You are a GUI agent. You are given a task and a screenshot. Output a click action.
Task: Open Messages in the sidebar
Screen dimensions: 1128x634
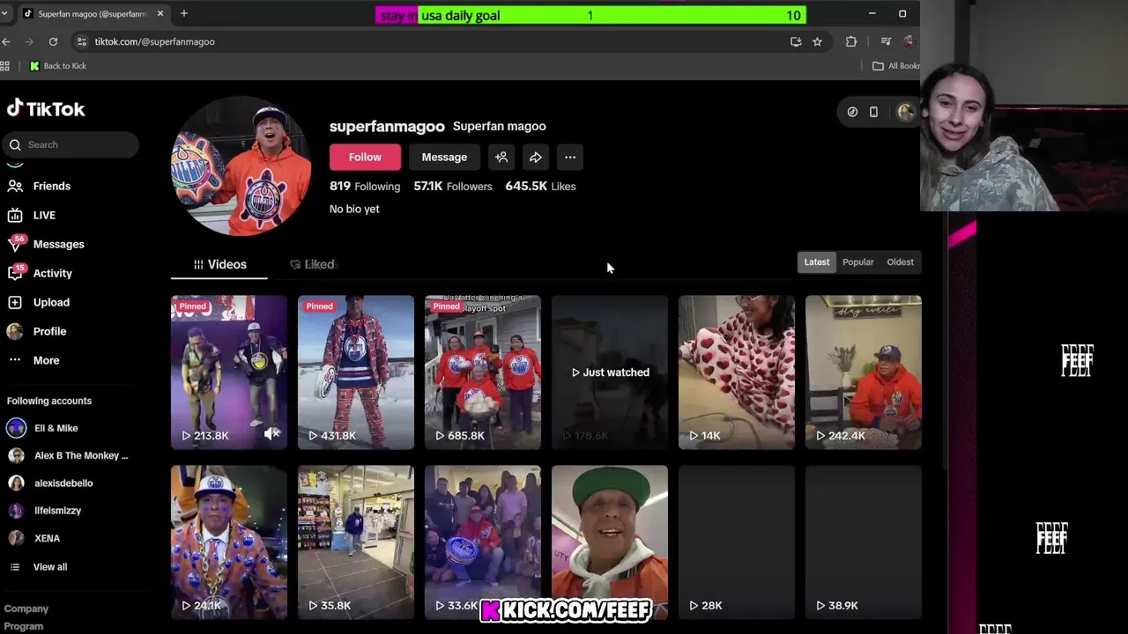point(58,244)
